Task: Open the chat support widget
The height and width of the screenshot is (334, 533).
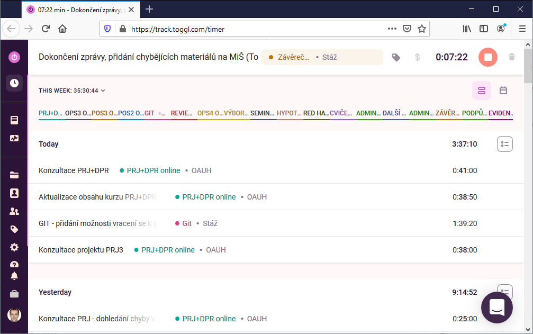Action: click(x=496, y=307)
